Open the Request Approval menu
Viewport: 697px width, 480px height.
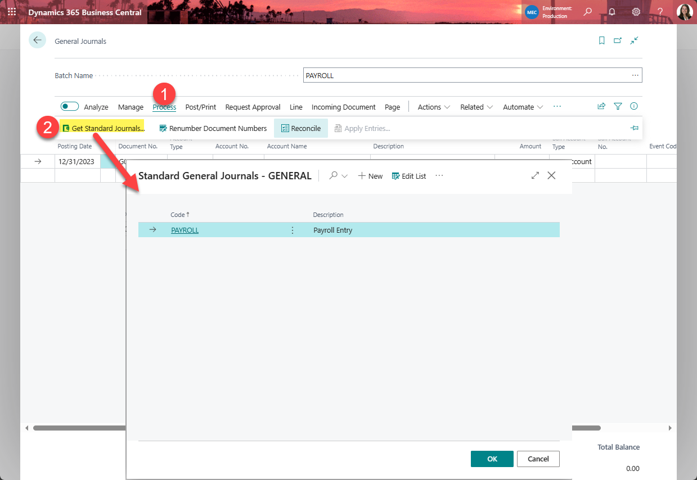[x=253, y=107]
